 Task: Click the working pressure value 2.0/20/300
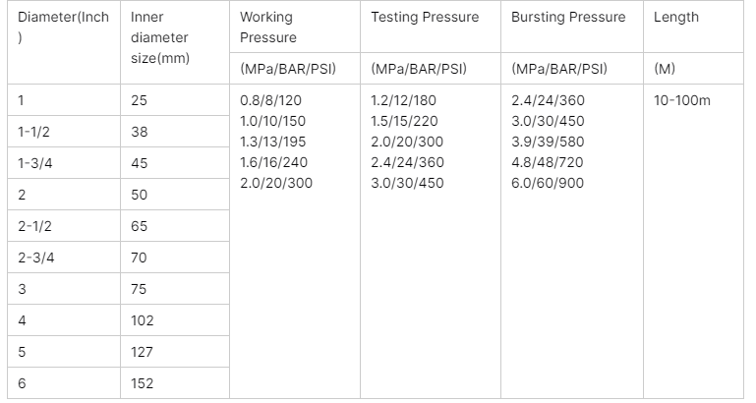click(276, 183)
